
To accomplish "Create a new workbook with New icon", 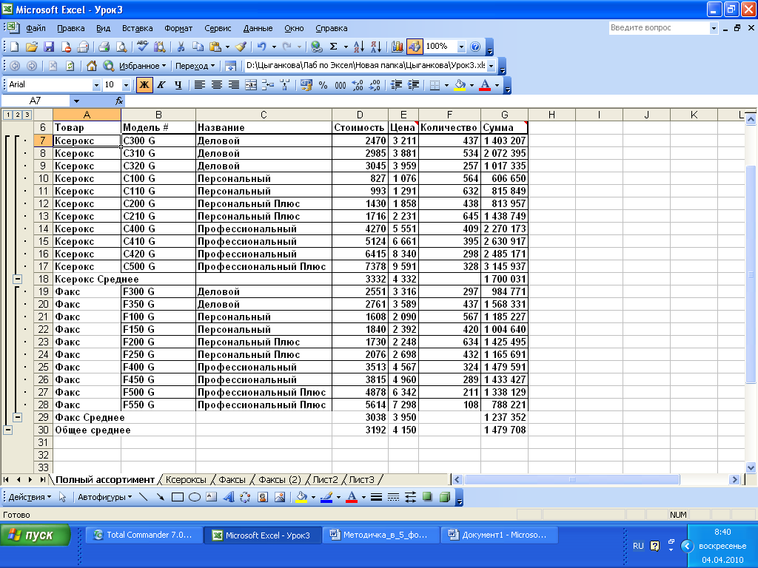I will [x=15, y=47].
